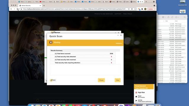The image size is (189, 106).
Task: Close the Quick Scan dialog
Action: (121, 35)
